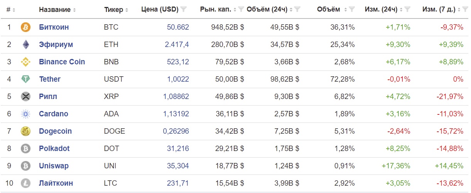Image resolution: width=471 pixels, height=193 pixels.
Task: Select market cap value 15,54B $
Action: 229,183
